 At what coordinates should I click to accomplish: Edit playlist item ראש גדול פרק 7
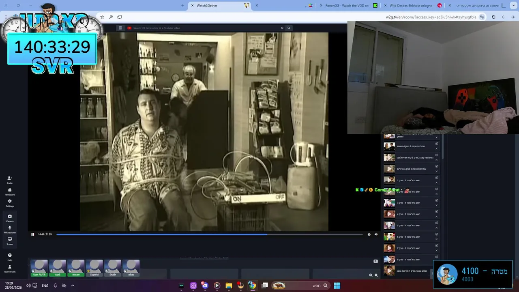(437, 246)
